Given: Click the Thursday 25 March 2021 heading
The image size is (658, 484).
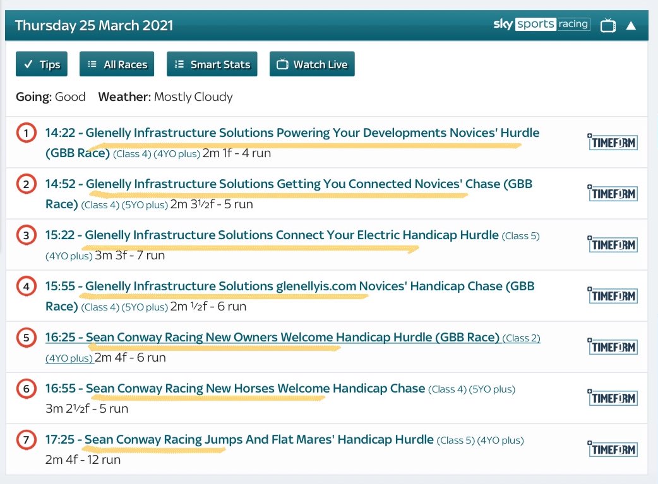Looking at the screenshot, I should tap(94, 26).
